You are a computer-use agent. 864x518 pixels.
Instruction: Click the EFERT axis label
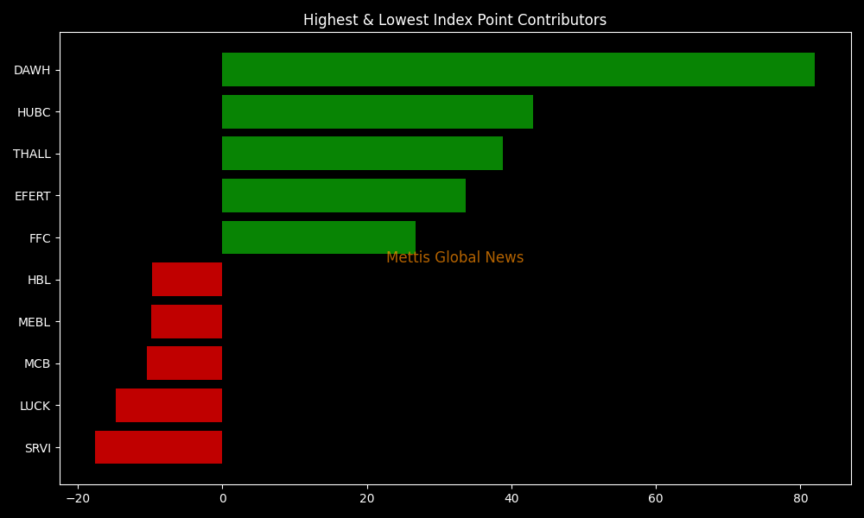[x=33, y=196]
